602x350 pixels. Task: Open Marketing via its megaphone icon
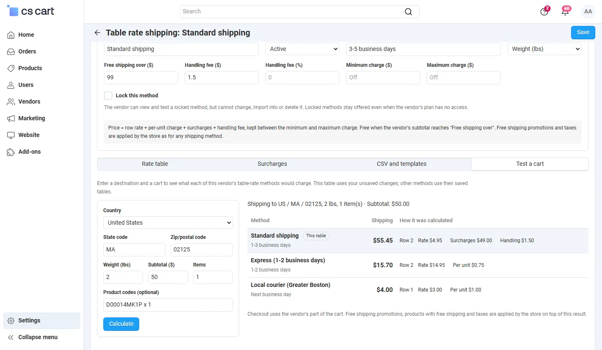pyautogui.click(x=11, y=118)
